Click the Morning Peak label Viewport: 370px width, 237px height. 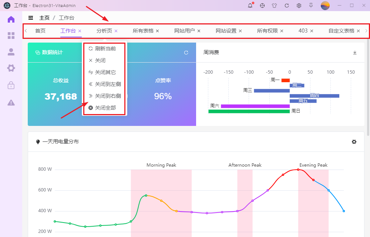(x=161, y=165)
